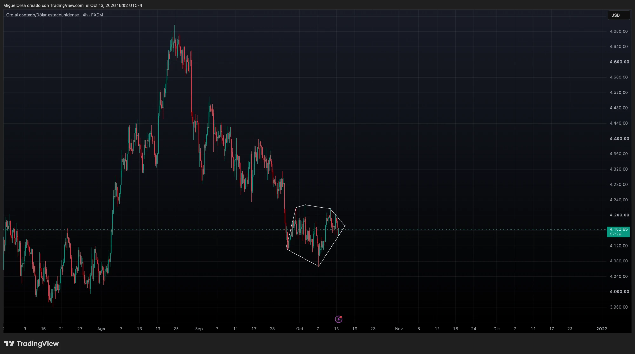Click the 4.000,00 price axis label
This screenshot has height=354, width=635.
(619, 292)
